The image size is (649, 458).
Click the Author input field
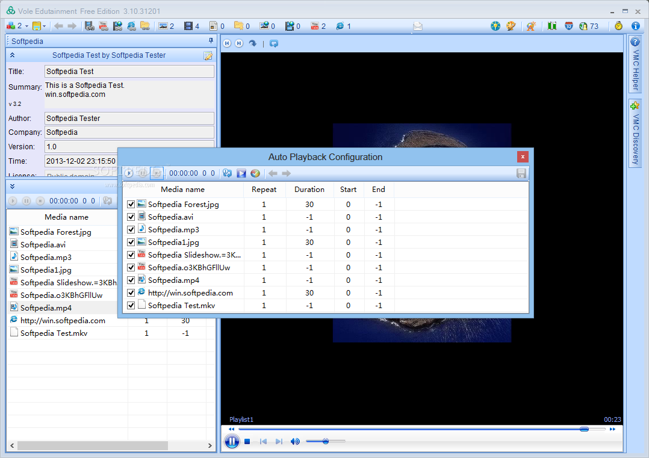(129, 119)
